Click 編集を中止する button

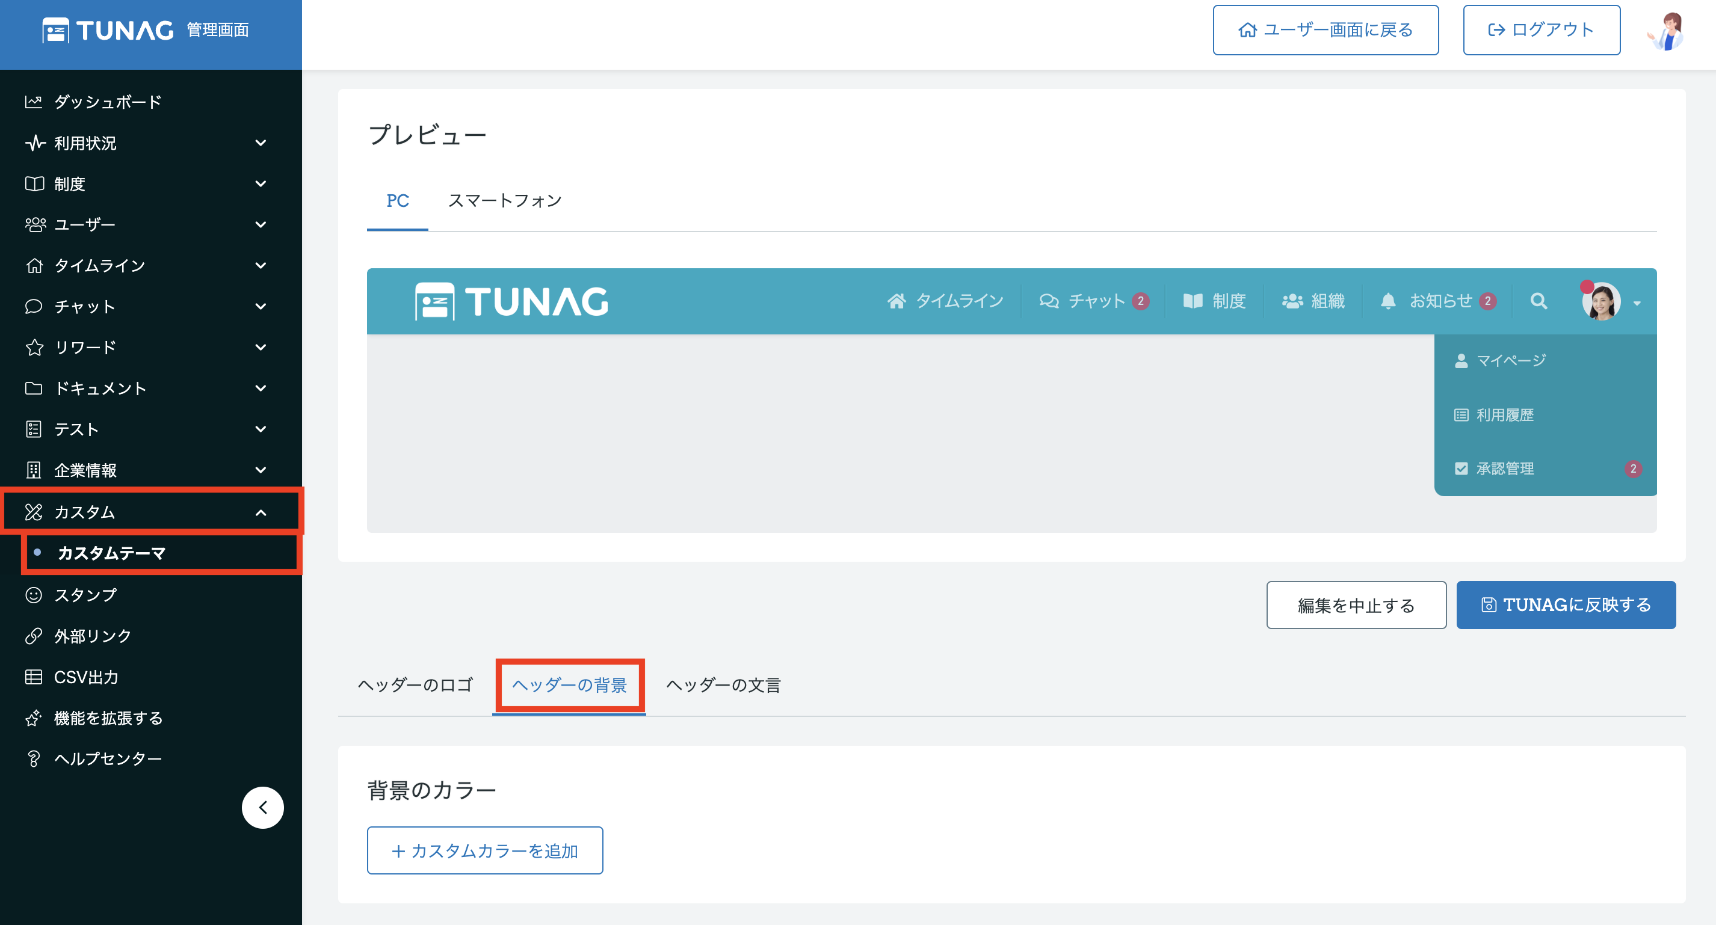click(1356, 606)
